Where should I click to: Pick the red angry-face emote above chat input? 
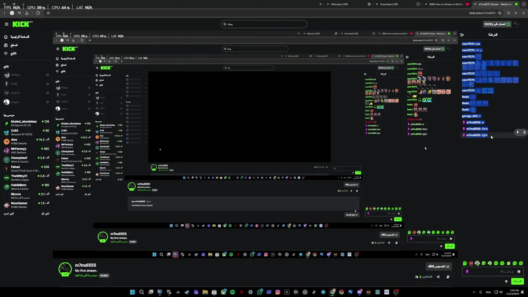[471, 263]
